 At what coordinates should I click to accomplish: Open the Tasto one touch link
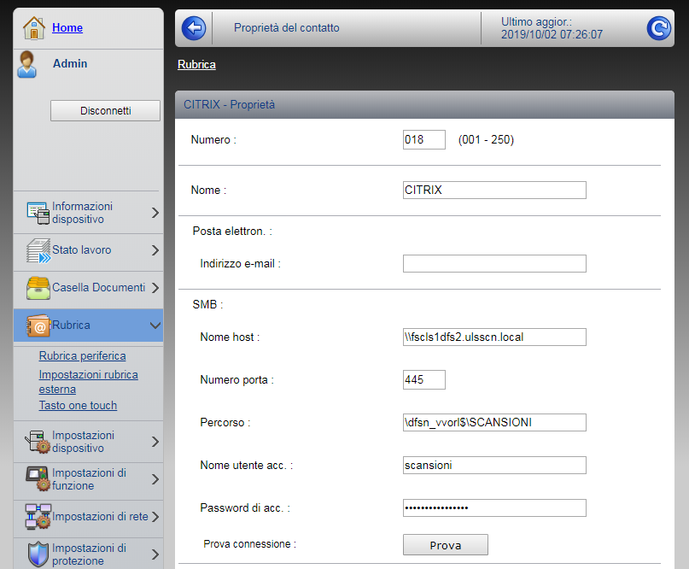(78, 406)
